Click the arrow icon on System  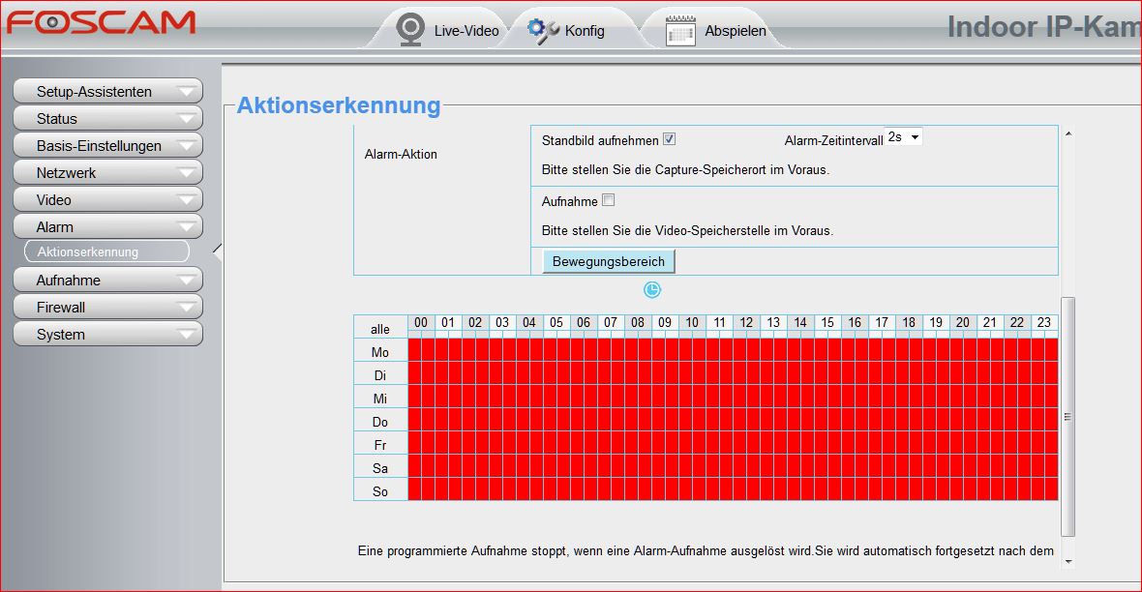188,335
